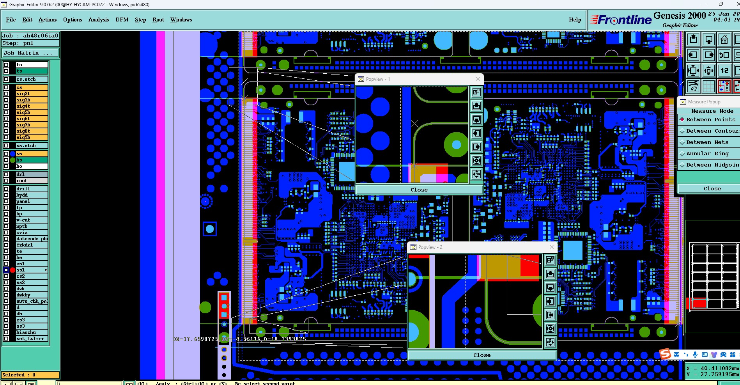Click the pan left icon in main toolbar
The height and width of the screenshot is (385, 740).
coord(693,55)
